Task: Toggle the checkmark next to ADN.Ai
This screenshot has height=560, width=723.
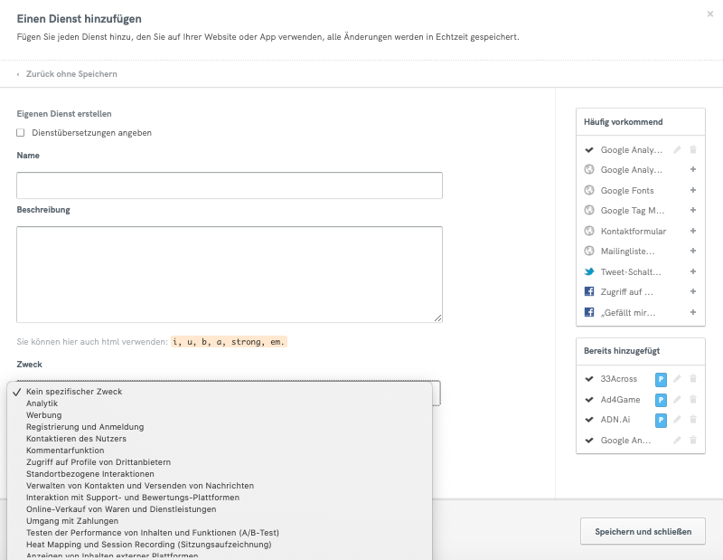Action: click(x=590, y=420)
